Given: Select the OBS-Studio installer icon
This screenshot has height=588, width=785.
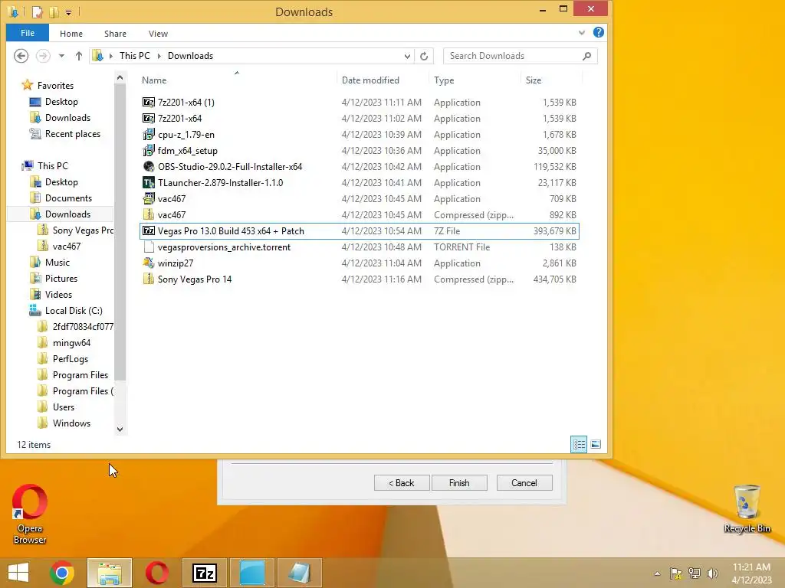Looking at the screenshot, I should (148, 166).
